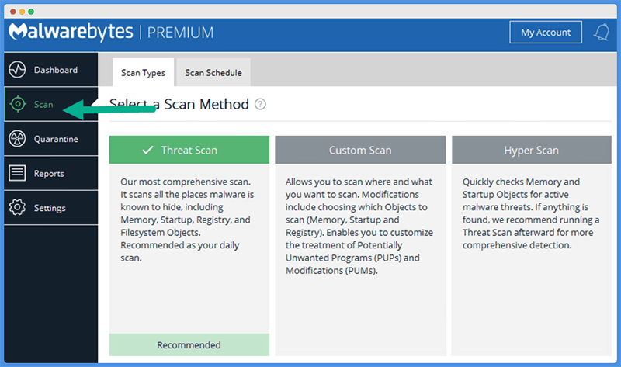The height and width of the screenshot is (367, 621).
Task: Click the yellow minimize window dot
Action: [22, 12]
